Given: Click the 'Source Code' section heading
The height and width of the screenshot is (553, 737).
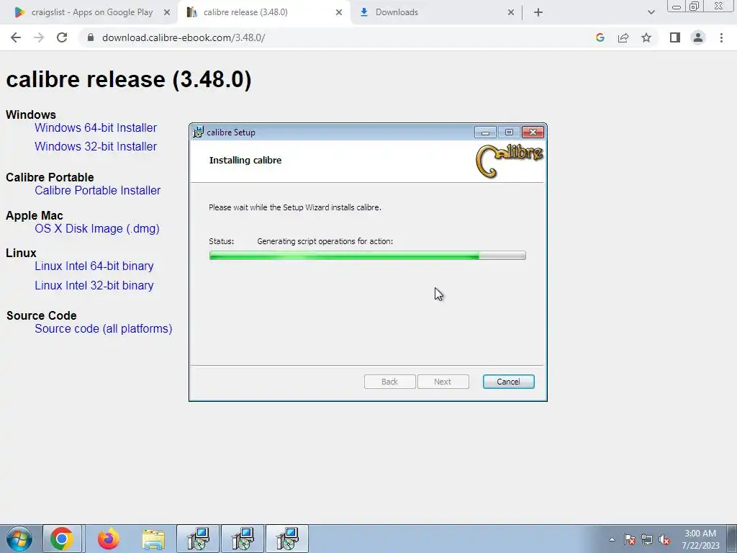Looking at the screenshot, I should tap(41, 315).
